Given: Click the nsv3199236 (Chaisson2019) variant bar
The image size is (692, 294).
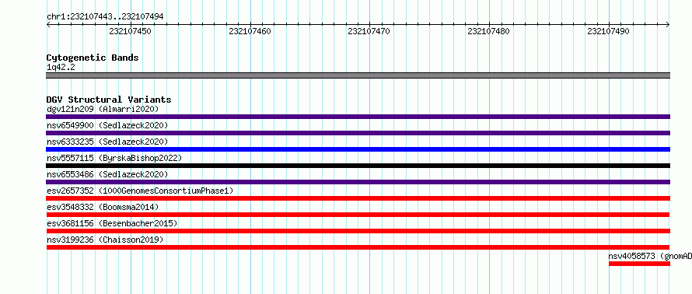Looking at the screenshot, I should pos(358,247).
